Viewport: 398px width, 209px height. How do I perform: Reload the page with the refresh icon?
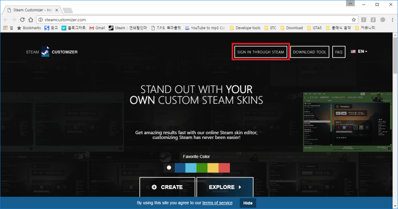[22, 20]
